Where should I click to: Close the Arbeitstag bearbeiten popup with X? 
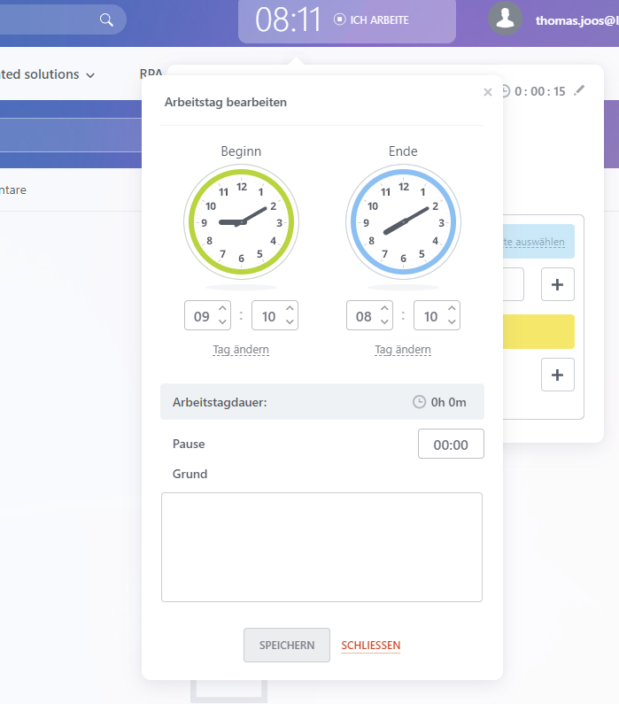tap(488, 91)
